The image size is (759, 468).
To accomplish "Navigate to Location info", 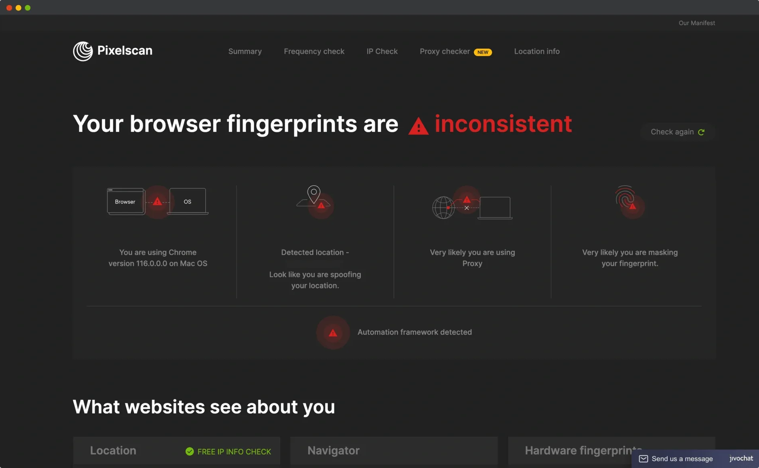I will 536,51.
